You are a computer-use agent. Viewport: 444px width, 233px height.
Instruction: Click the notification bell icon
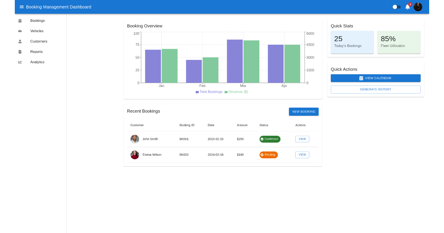[x=407, y=7]
